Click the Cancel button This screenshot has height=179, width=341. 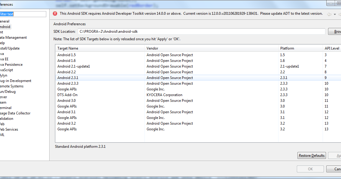[x=334, y=169]
